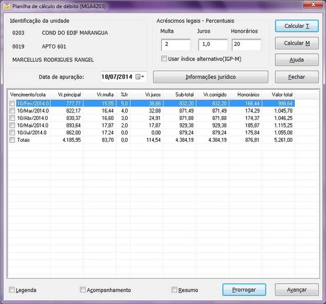Select the 10/Fev/2014 row checkbox
The height and width of the screenshot is (304, 326).
(12, 103)
